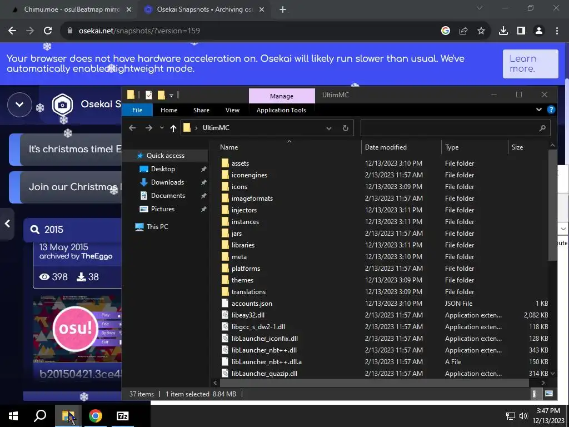This screenshot has width=569, height=427.
Task: Open 7-Zip from taskbar
Action: coord(123,416)
